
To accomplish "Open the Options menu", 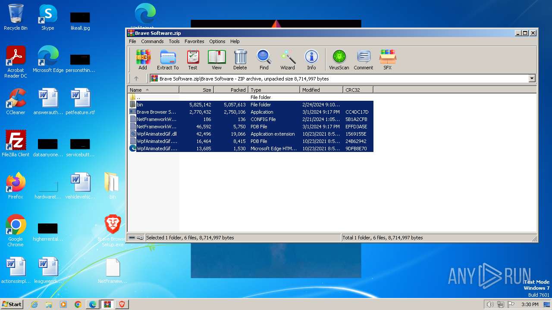I will pos(217,41).
